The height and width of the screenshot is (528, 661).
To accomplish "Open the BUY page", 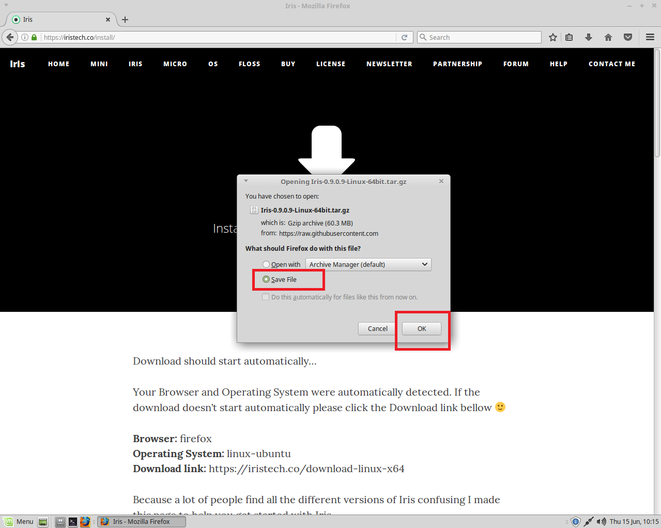I will [288, 64].
